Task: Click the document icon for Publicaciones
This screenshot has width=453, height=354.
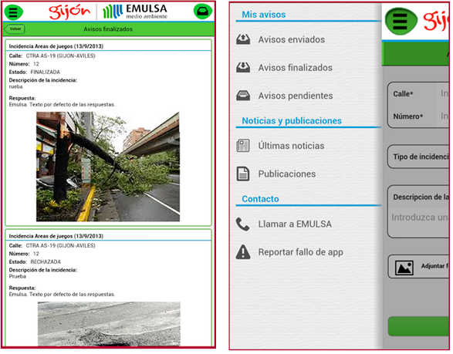Action: [243, 174]
